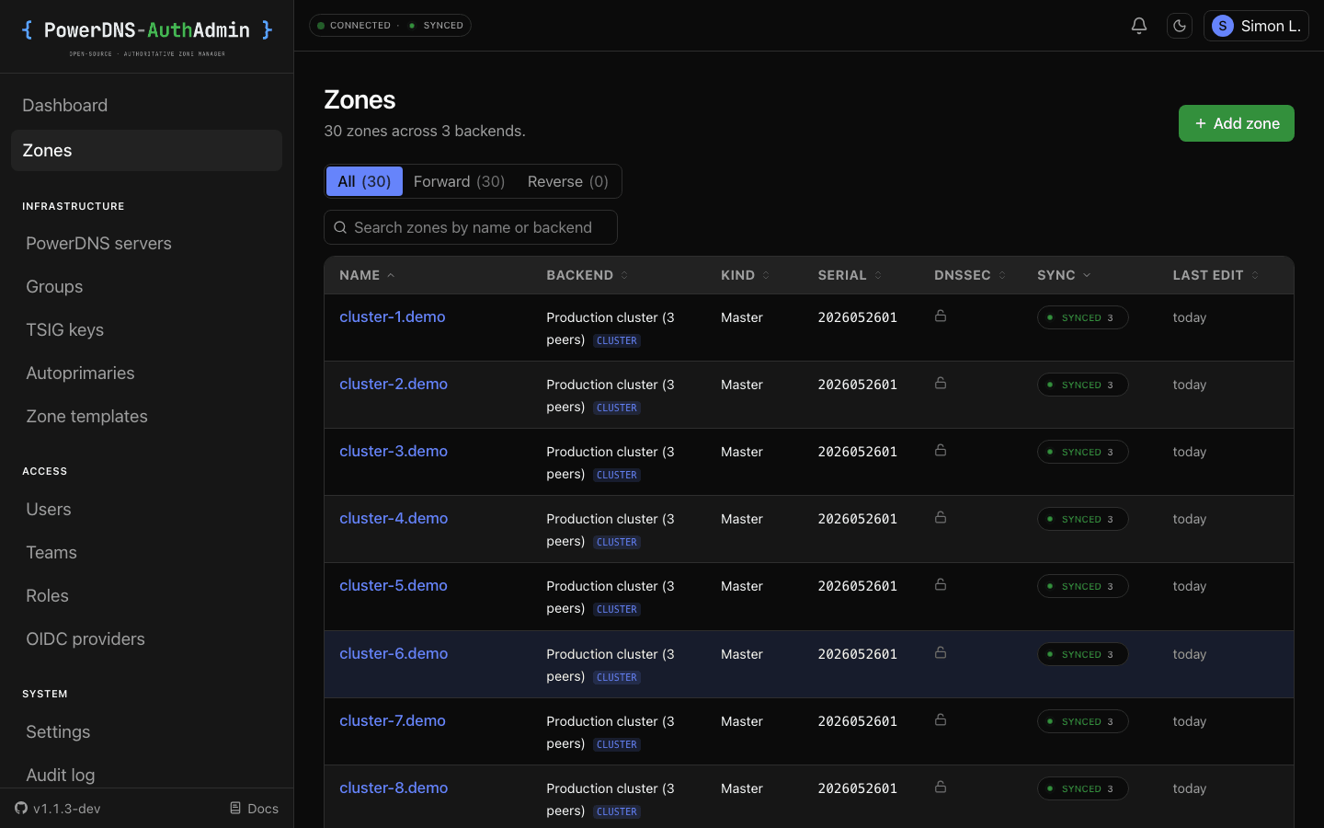Sort table by NAME column

point(367,275)
